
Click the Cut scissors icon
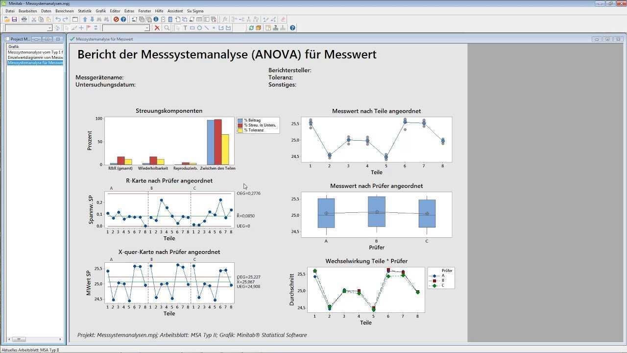pyautogui.click(x=34, y=20)
